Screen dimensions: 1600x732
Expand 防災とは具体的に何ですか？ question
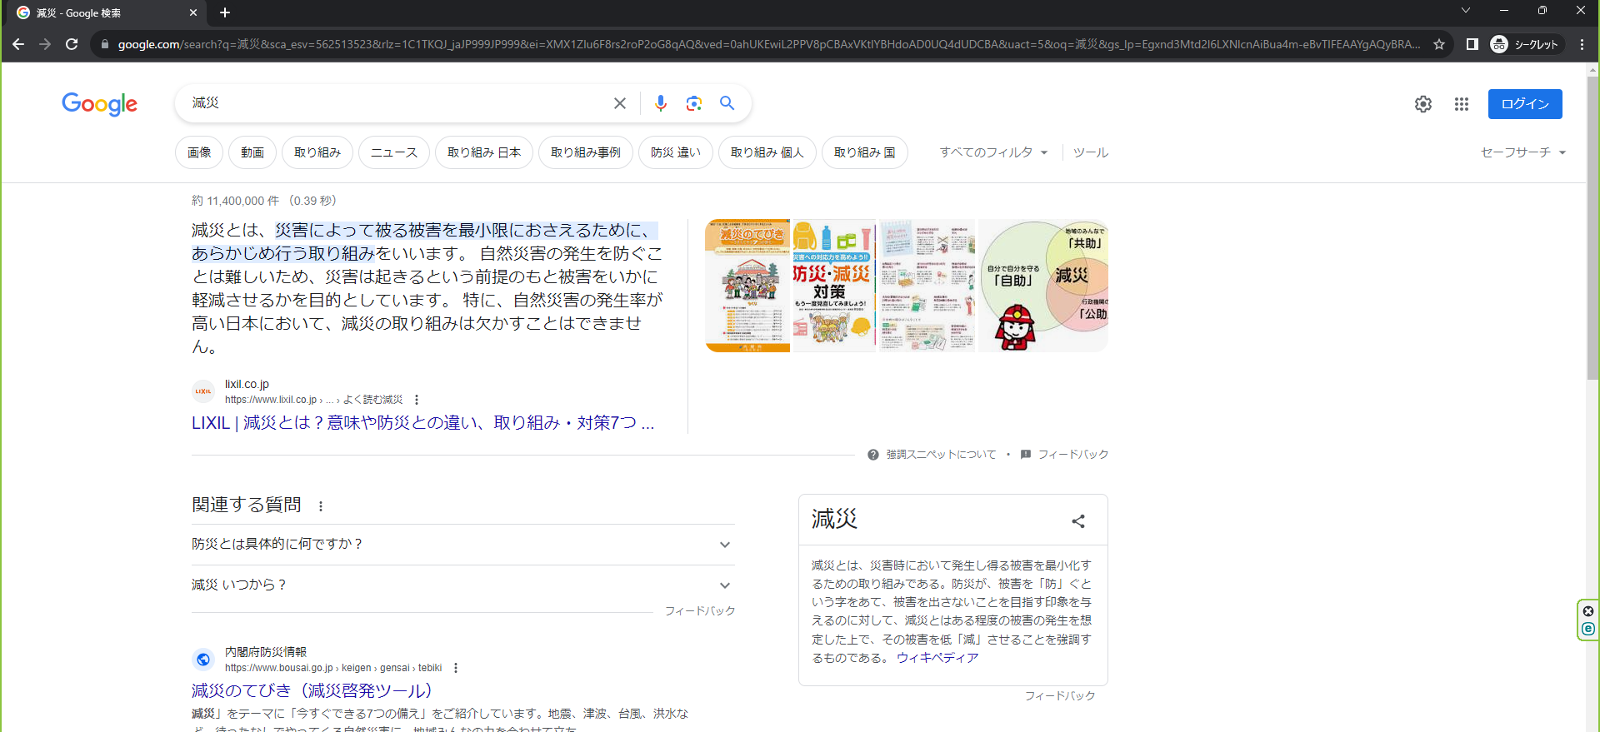point(463,545)
